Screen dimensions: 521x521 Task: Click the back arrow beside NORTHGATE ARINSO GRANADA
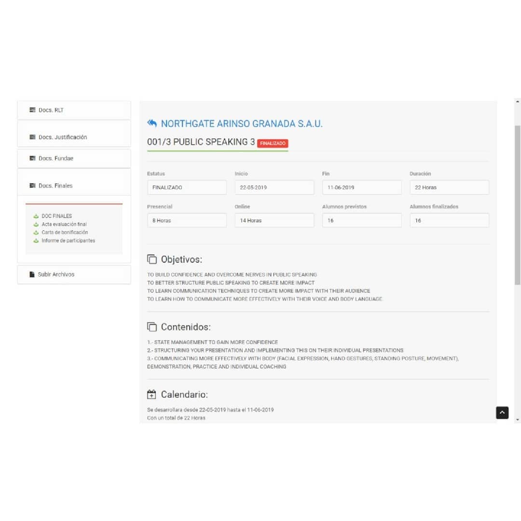click(x=152, y=123)
